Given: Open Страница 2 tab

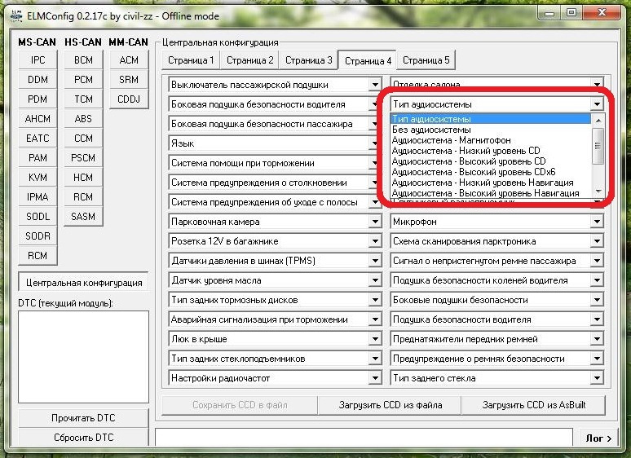Looking at the screenshot, I should tap(249, 60).
